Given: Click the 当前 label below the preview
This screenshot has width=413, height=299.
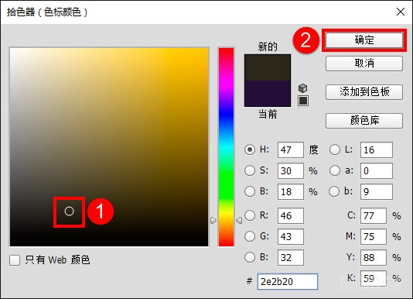Looking at the screenshot, I should (x=268, y=115).
